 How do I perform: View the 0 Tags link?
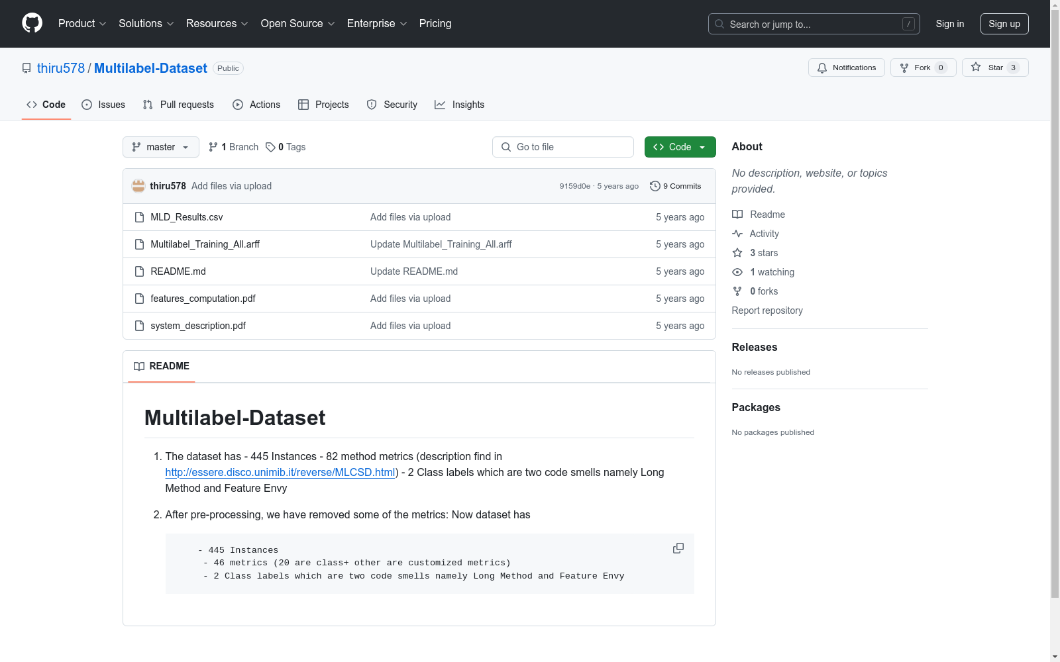pos(286,147)
